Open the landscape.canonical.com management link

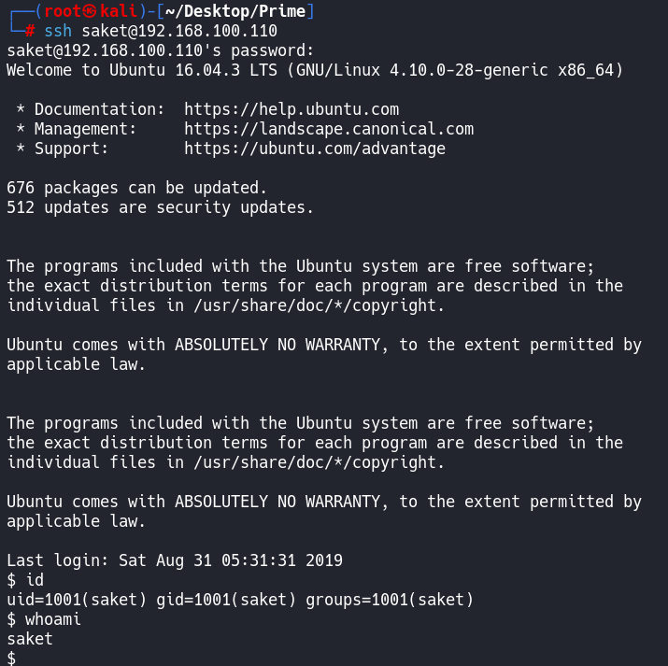(329, 129)
